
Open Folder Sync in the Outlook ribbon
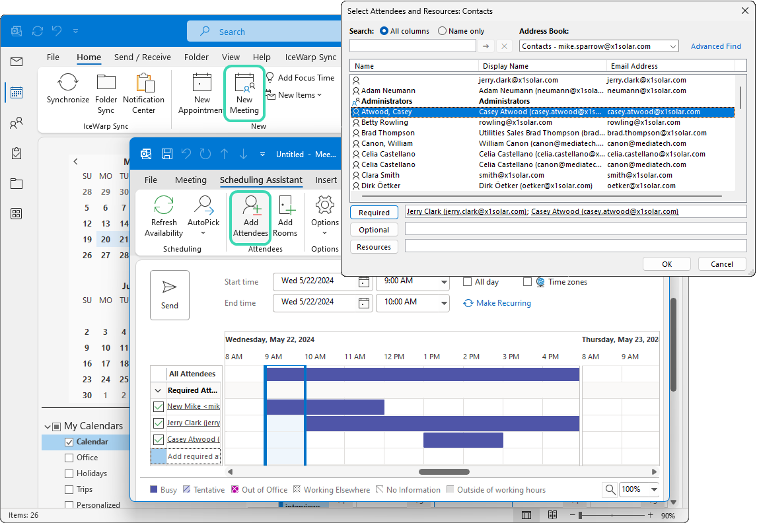106,94
